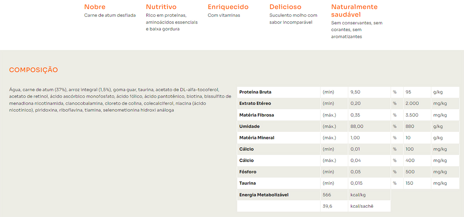Click the "Carne de atum desfiada" description

pos(110,15)
